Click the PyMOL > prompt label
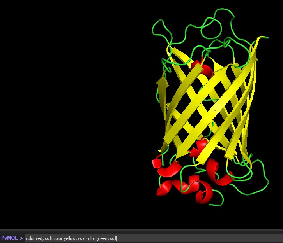 click(x=12, y=238)
